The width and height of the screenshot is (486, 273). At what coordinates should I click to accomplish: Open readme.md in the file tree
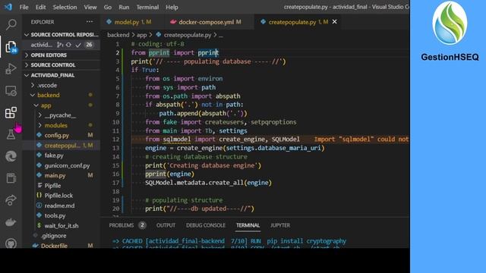pos(59,206)
